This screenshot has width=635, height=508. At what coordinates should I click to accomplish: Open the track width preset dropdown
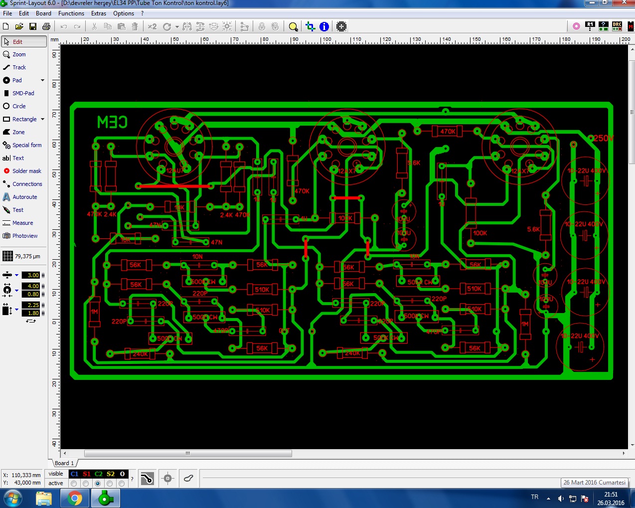pyautogui.click(x=16, y=275)
